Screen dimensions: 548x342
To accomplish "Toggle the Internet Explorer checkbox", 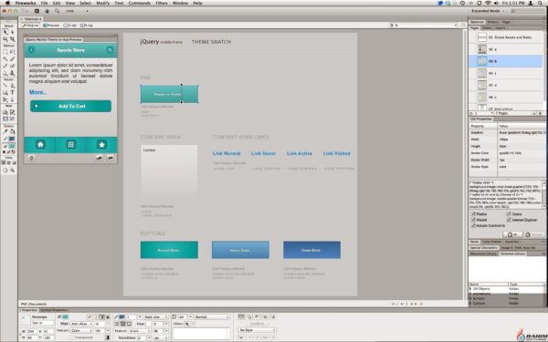I will [x=509, y=220].
